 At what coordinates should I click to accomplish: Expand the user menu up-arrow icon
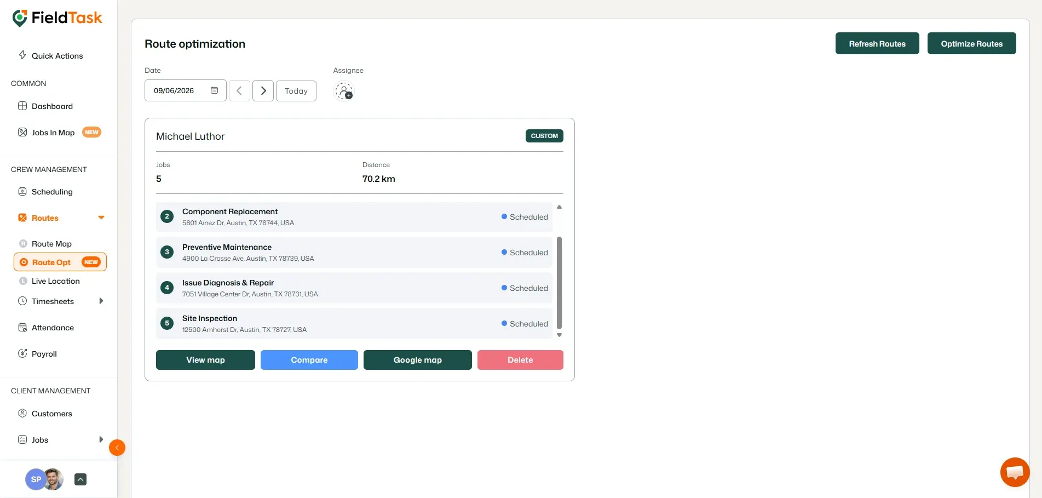[80, 479]
